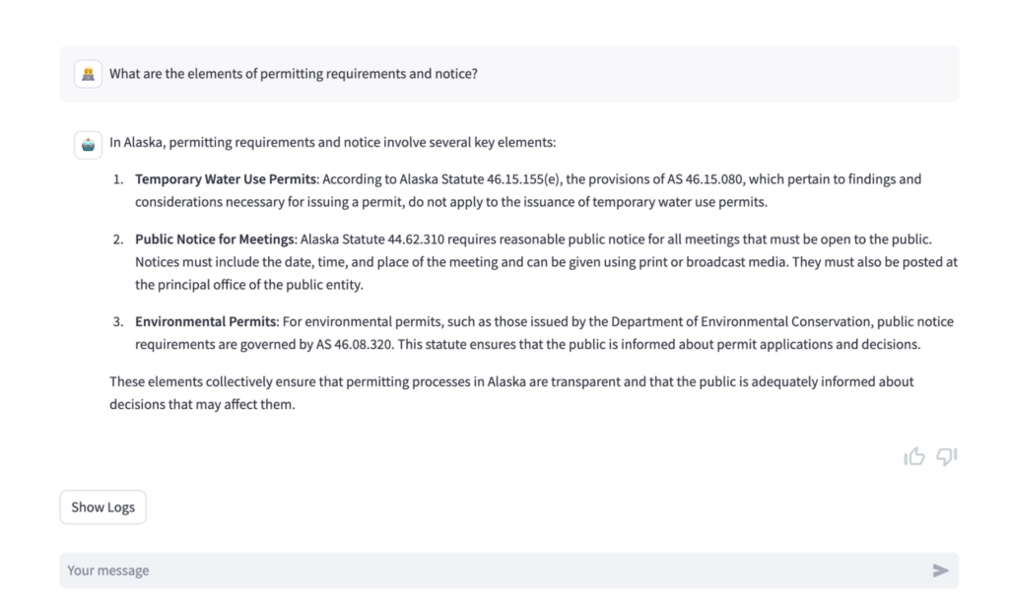
Task: Click the "In Alaska, permitting requirements" intro sentence
Action: tap(333, 143)
